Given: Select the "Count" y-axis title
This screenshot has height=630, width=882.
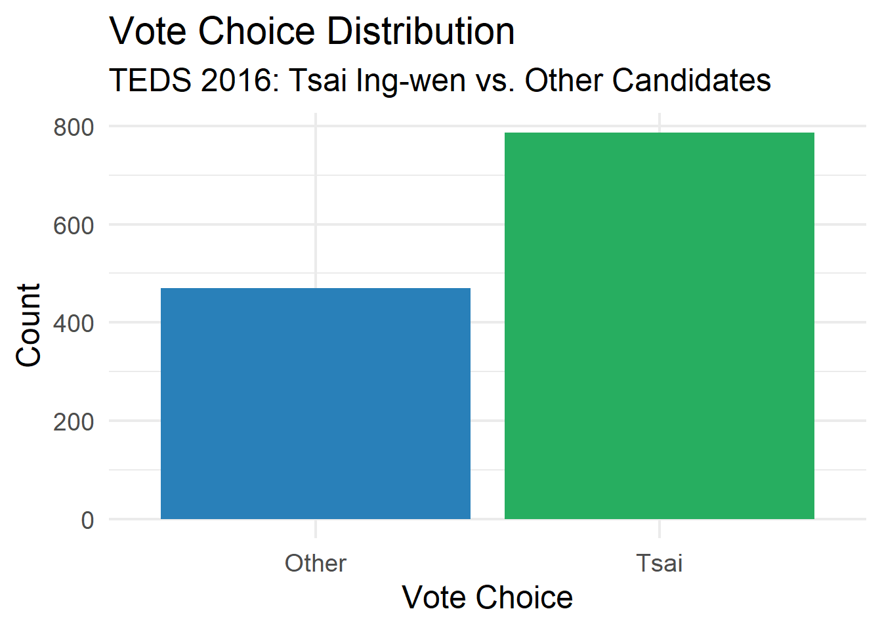Looking at the screenshot, I should click(x=29, y=325).
